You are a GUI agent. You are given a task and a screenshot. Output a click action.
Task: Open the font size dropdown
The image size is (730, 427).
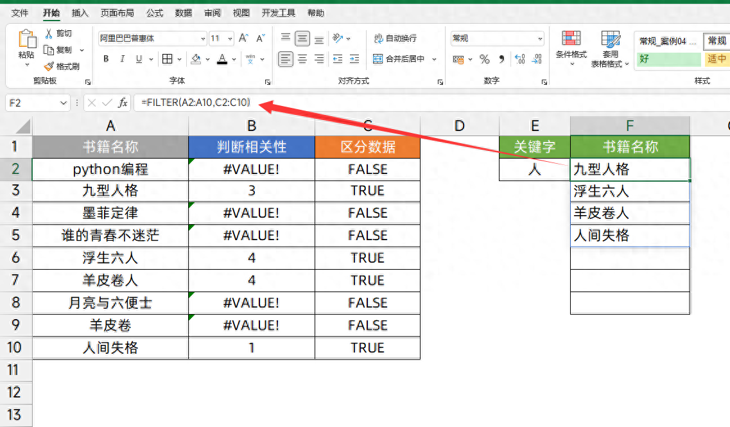230,39
